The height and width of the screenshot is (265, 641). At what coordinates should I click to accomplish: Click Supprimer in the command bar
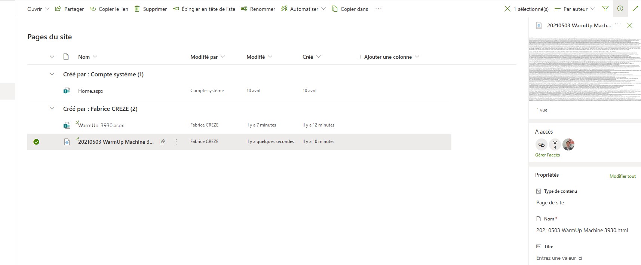tap(150, 9)
